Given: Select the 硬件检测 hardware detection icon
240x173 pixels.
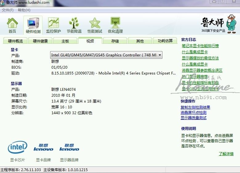Looking at the screenshot, I should pyautogui.click(x=33, y=25).
